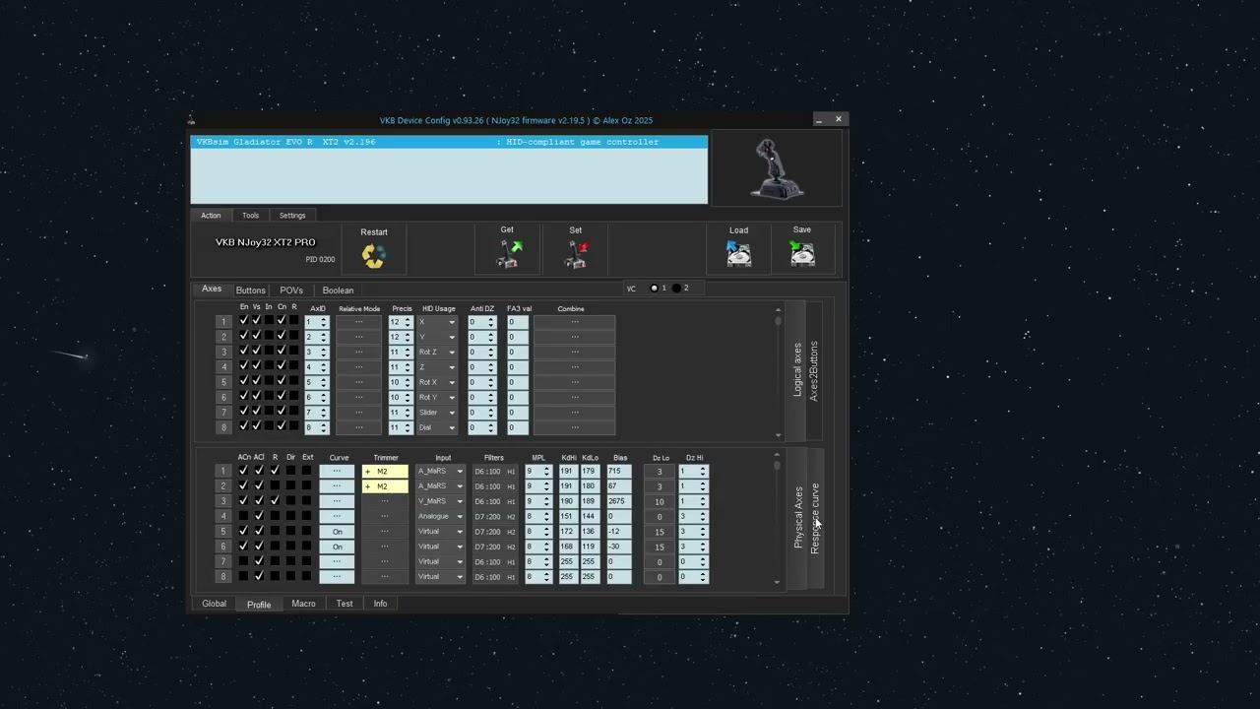Viewport: 1260px width, 709px height.
Task: Click FA3 val field for logical axis 4
Action: 518,367
